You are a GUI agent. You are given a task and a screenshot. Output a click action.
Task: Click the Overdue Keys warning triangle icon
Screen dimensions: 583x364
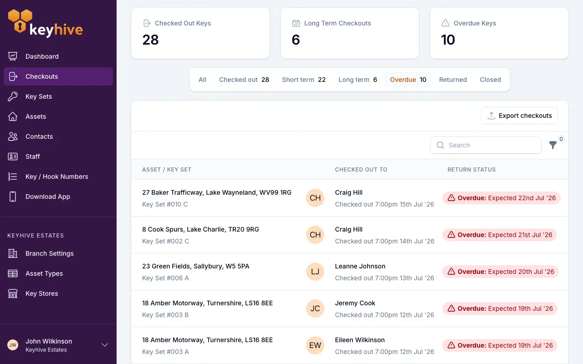[445, 23]
